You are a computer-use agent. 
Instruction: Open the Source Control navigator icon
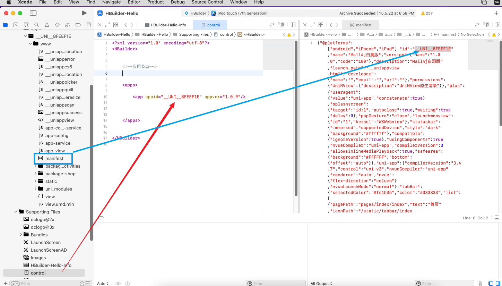[16, 25]
